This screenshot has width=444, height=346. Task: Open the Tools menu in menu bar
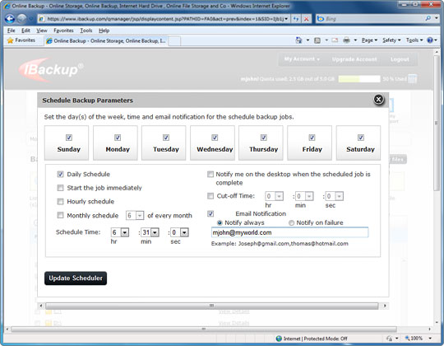click(86, 30)
